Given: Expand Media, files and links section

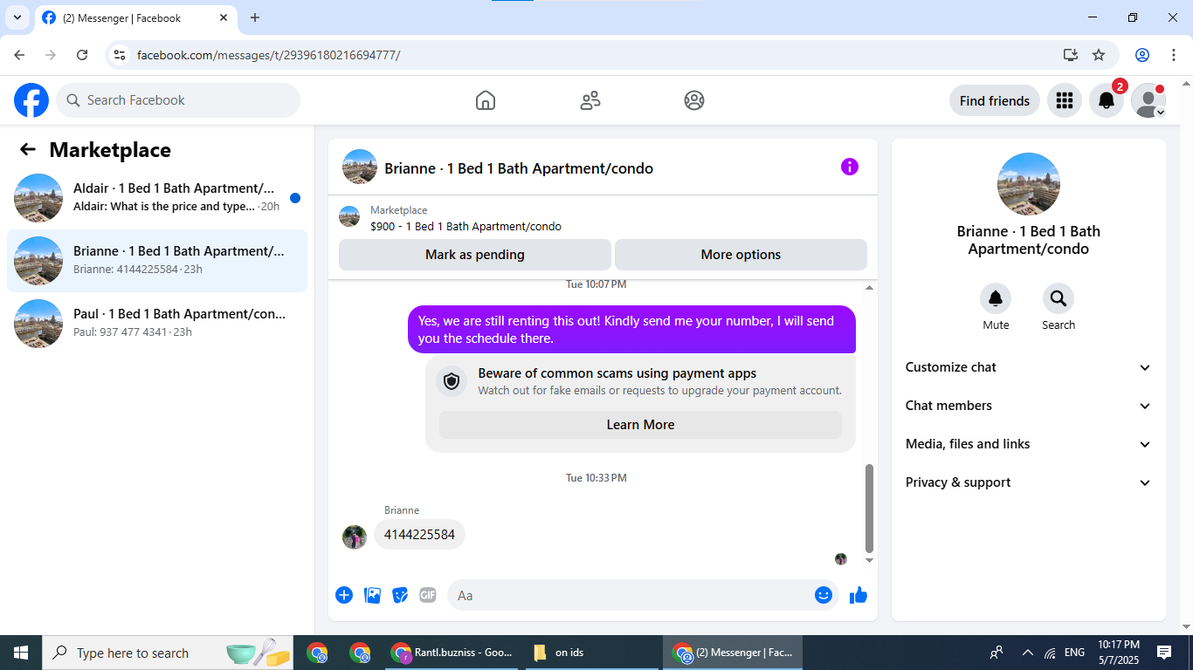Looking at the screenshot, I should click(1029, 444).
